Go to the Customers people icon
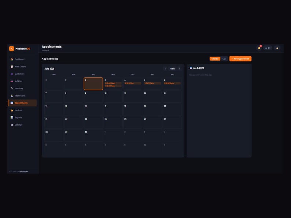The image size is (291, 218). [12, 74]
